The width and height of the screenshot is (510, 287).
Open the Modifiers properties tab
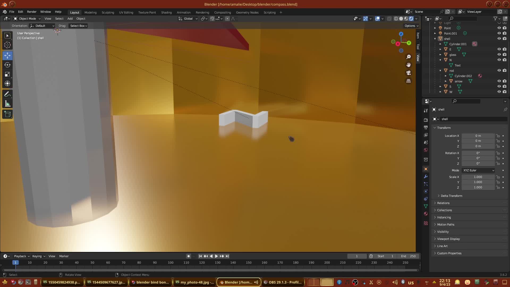426,176
